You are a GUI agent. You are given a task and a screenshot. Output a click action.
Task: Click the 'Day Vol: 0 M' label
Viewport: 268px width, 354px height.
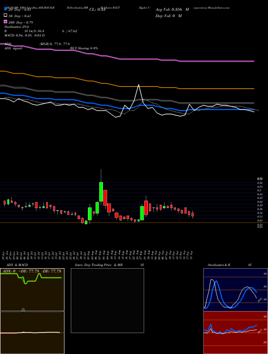(168, 16)
